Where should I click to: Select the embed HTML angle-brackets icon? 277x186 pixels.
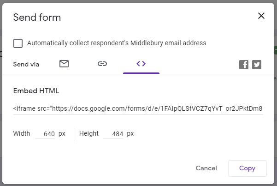click(x=141, y=64)
